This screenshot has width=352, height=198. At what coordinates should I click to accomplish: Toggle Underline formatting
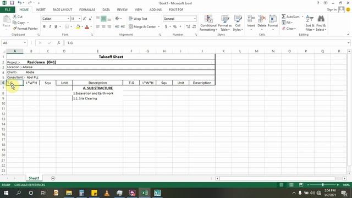pos(56,26)
